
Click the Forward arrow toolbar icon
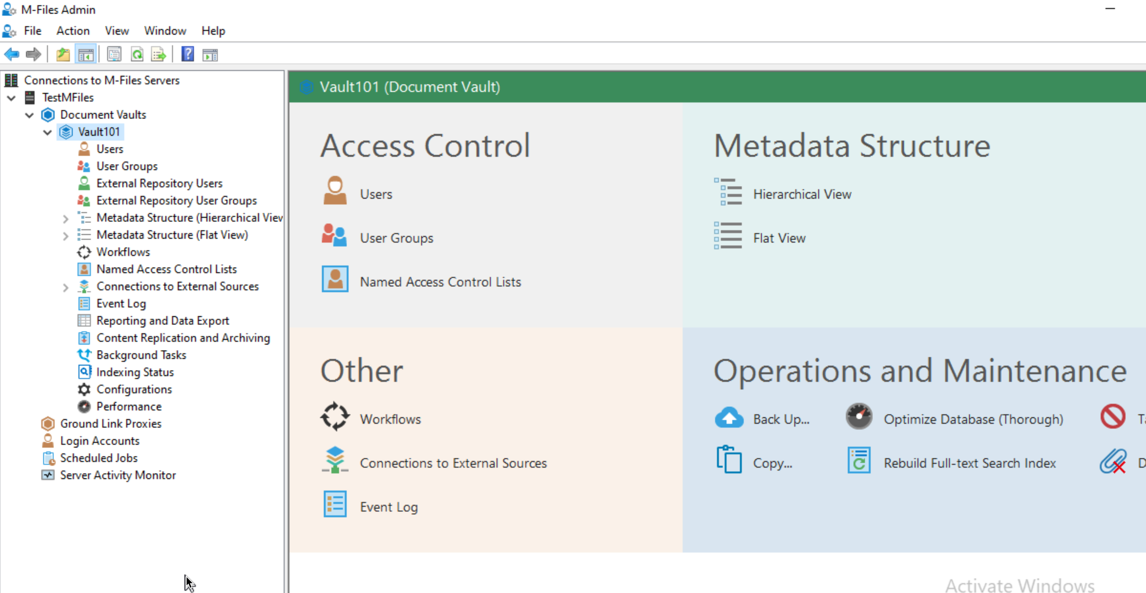coord(33,55)
